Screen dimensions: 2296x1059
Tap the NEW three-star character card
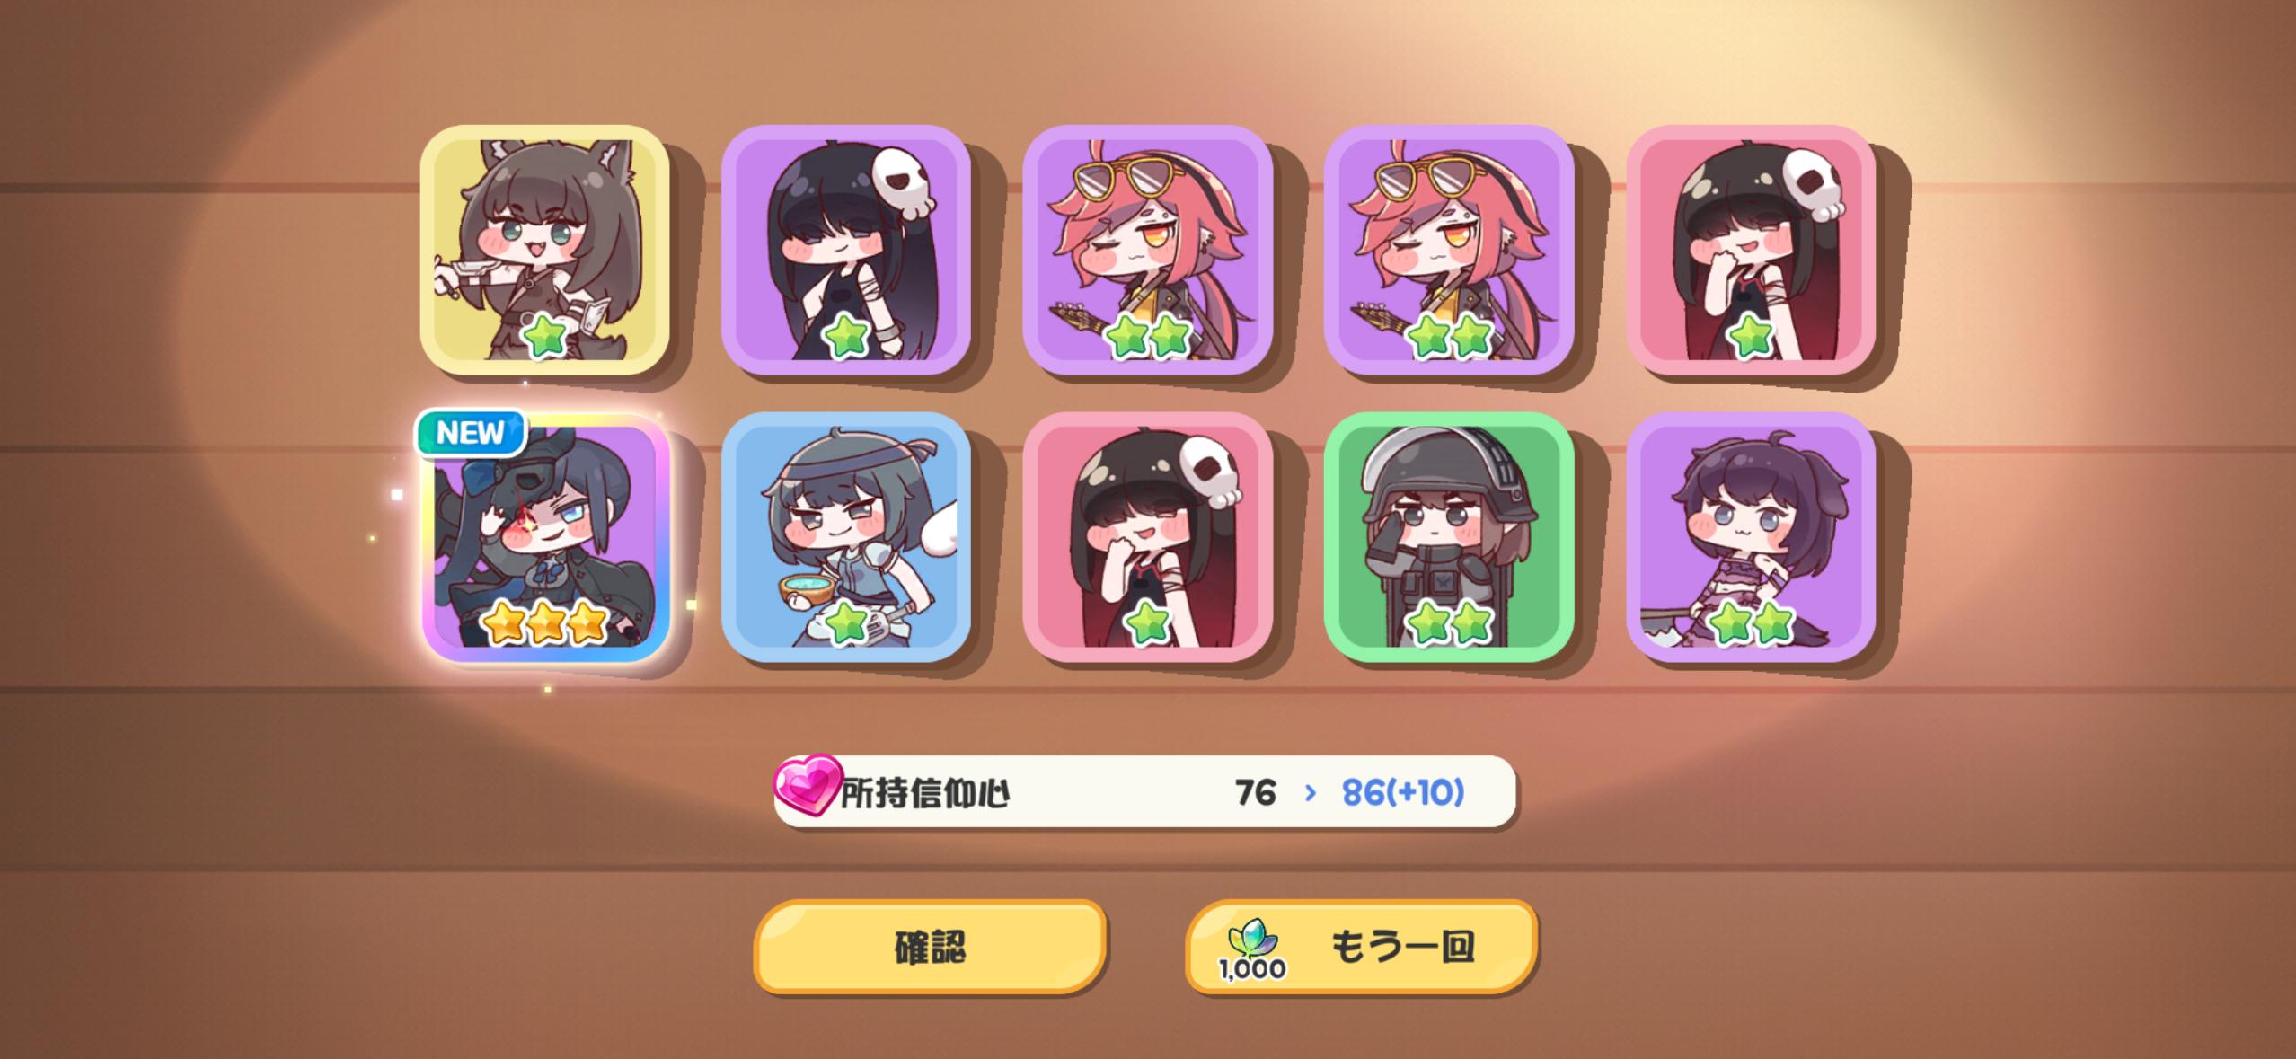[545, 537]
